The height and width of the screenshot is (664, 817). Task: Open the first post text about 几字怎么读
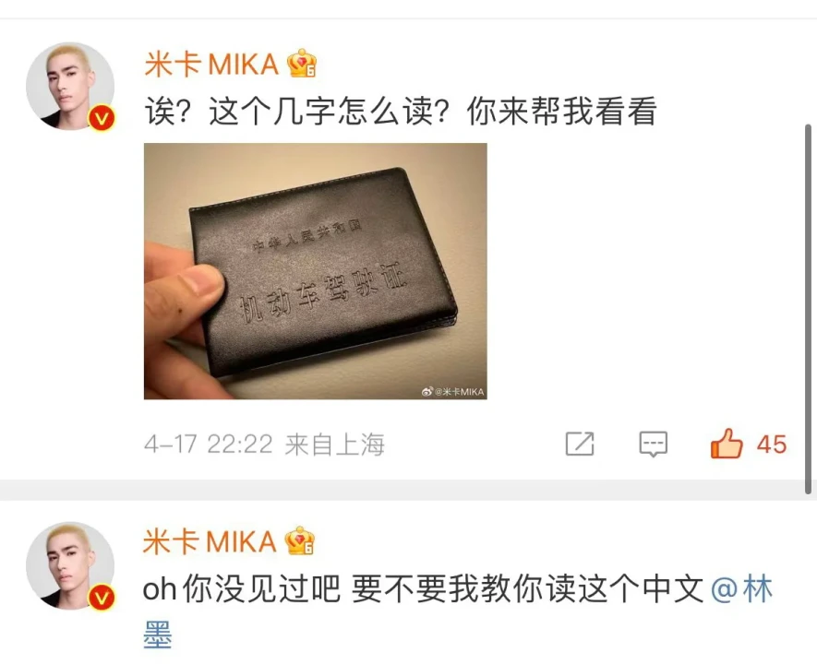coord(400,112)
